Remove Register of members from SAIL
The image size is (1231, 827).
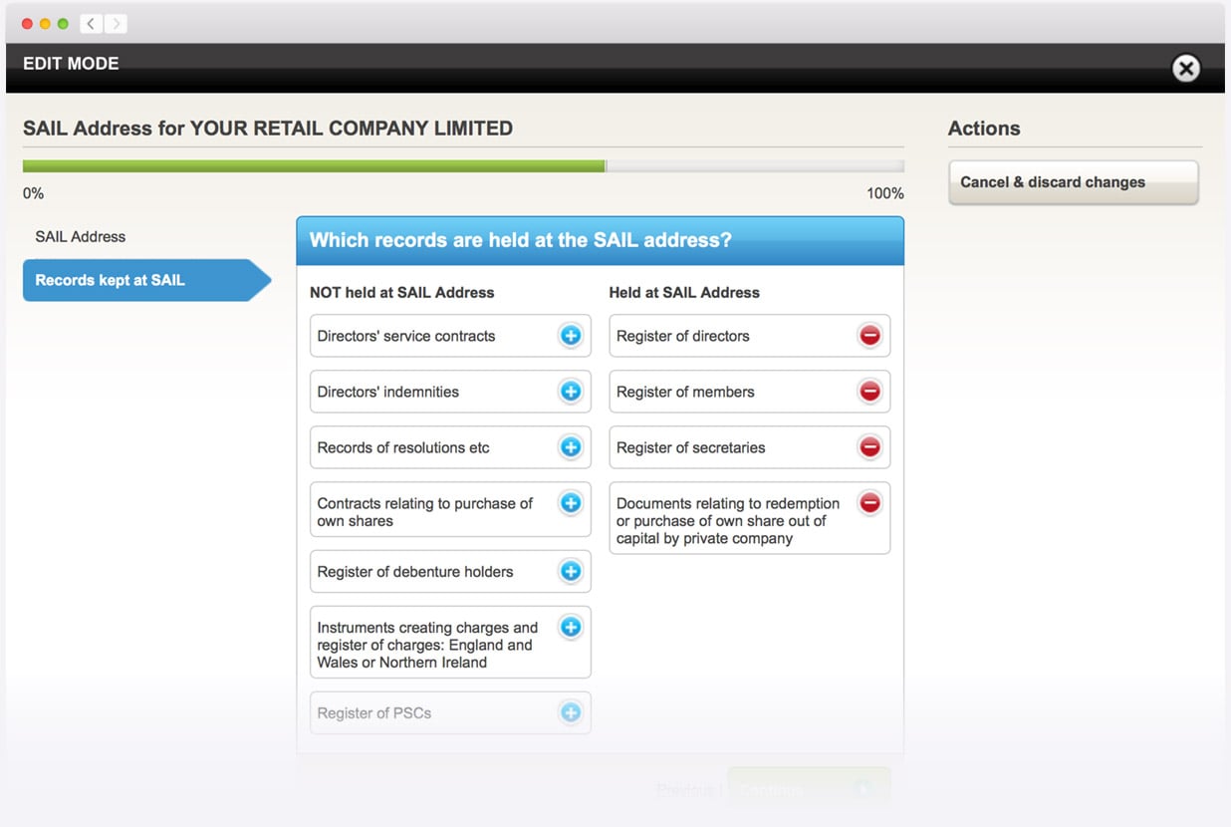pos(869,392)
